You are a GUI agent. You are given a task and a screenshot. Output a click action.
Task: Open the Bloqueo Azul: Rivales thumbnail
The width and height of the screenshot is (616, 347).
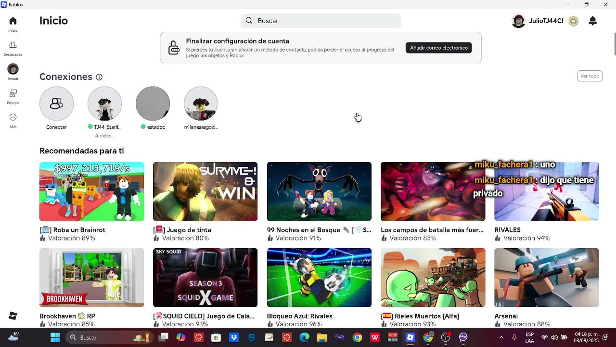(319, 278)
